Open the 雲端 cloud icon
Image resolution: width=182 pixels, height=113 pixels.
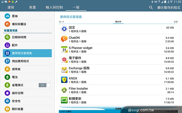7,16
